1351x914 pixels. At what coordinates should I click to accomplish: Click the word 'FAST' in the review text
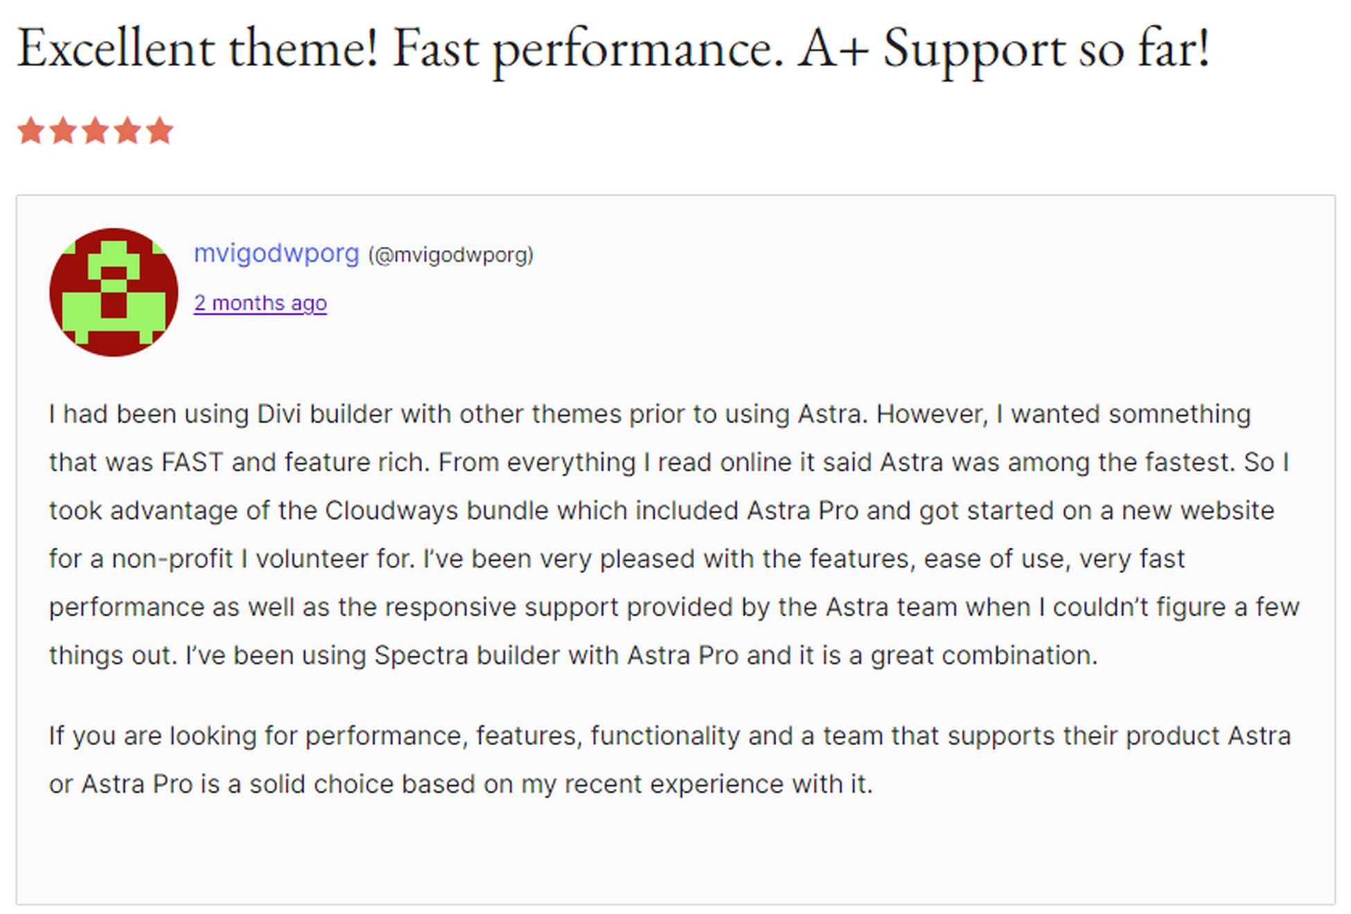coord(192,462)
